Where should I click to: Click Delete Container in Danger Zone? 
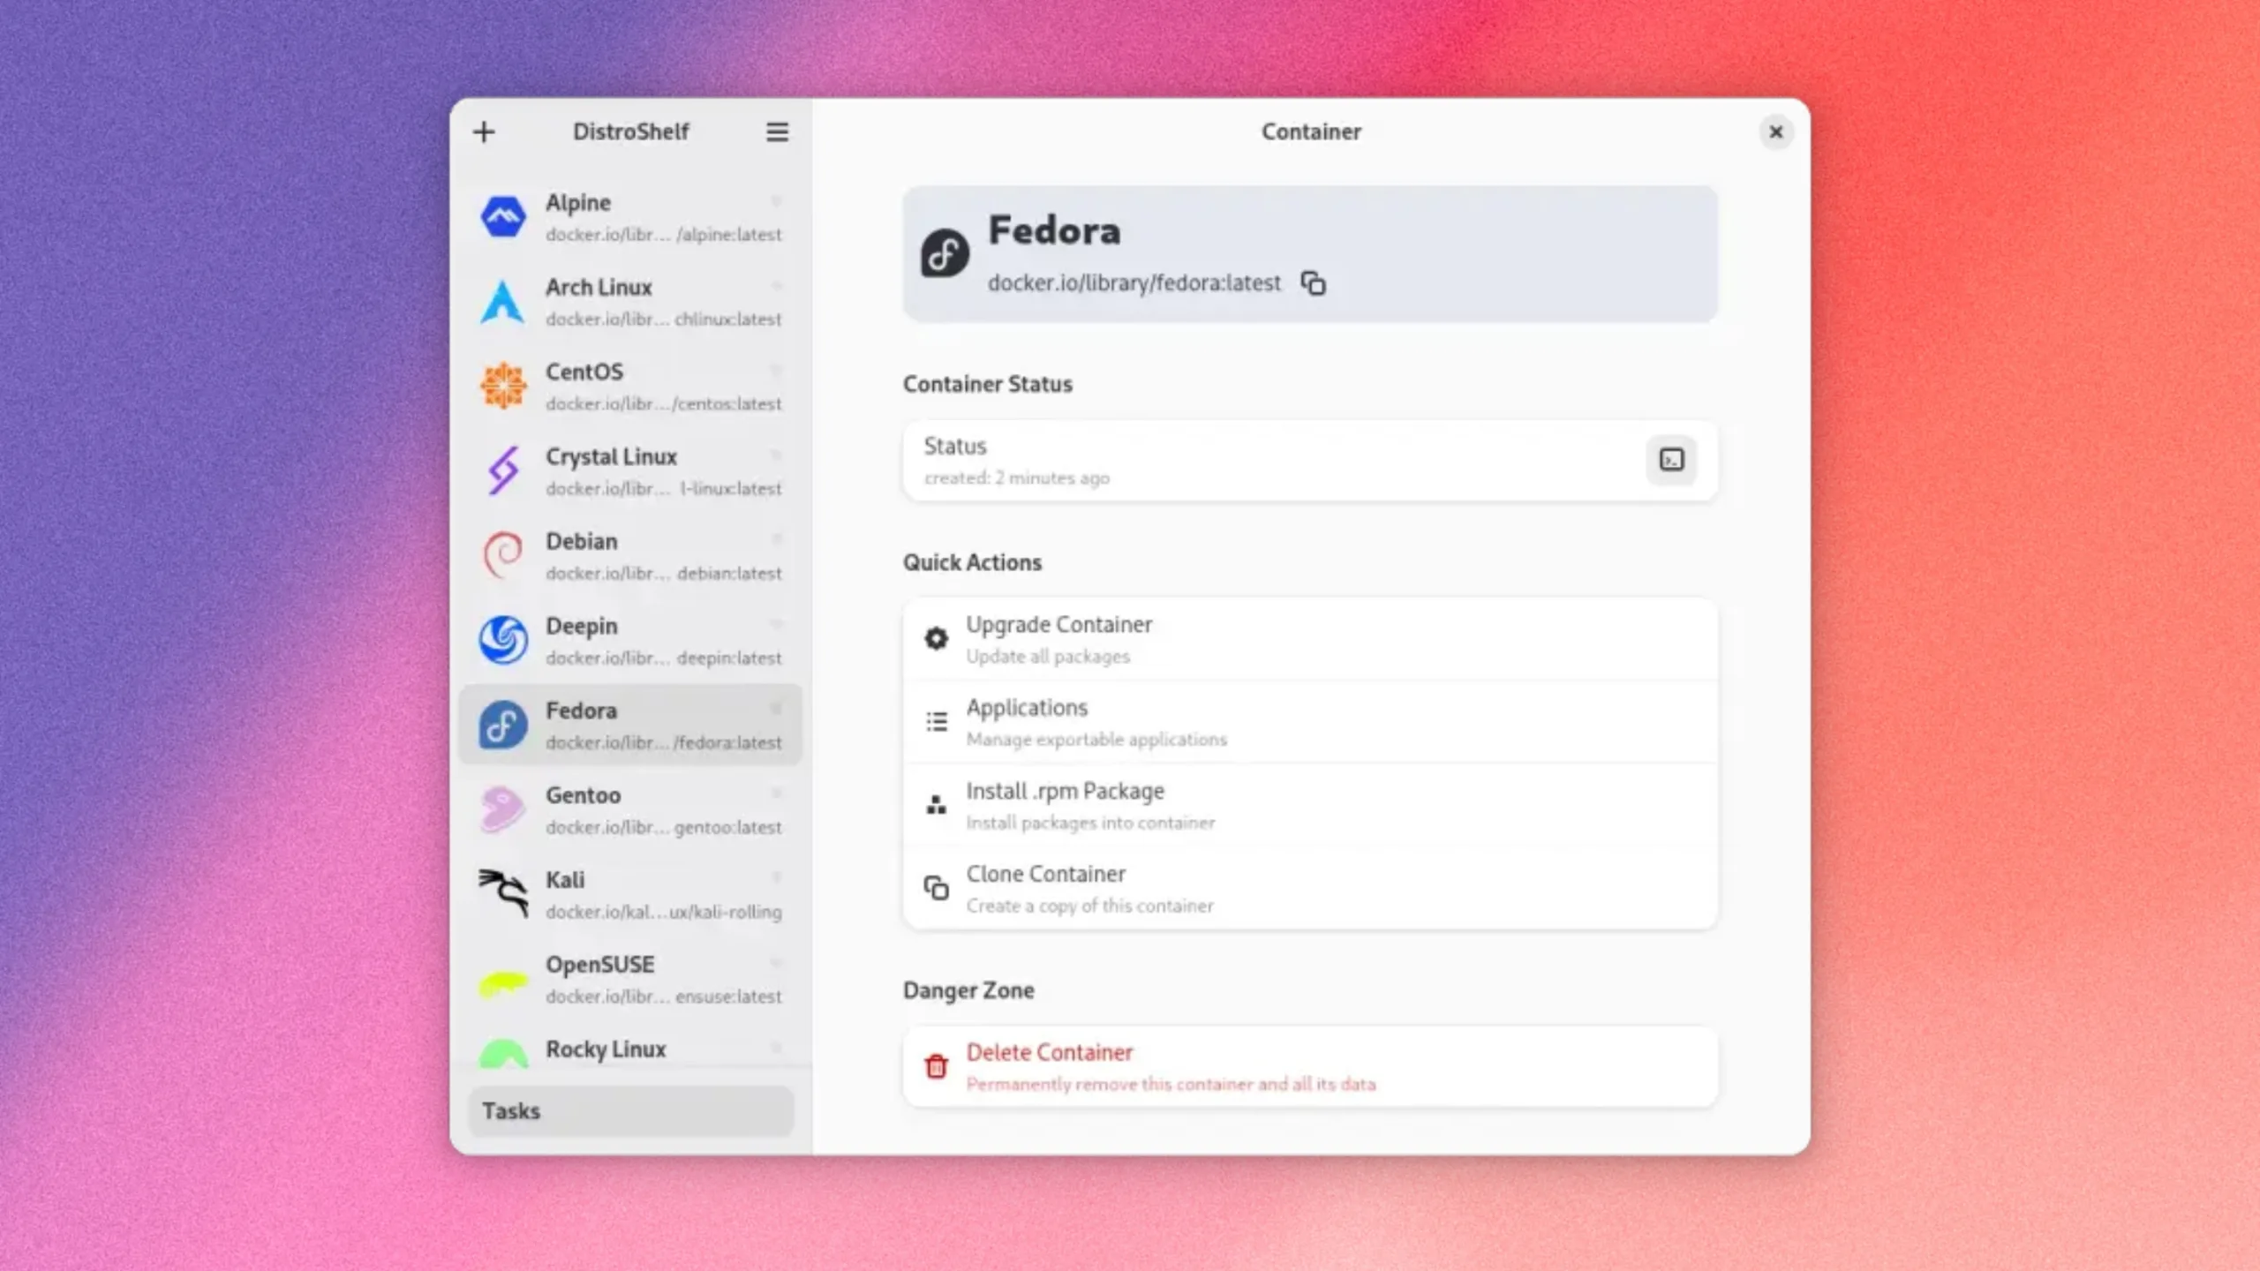tap(1310, 1066)
